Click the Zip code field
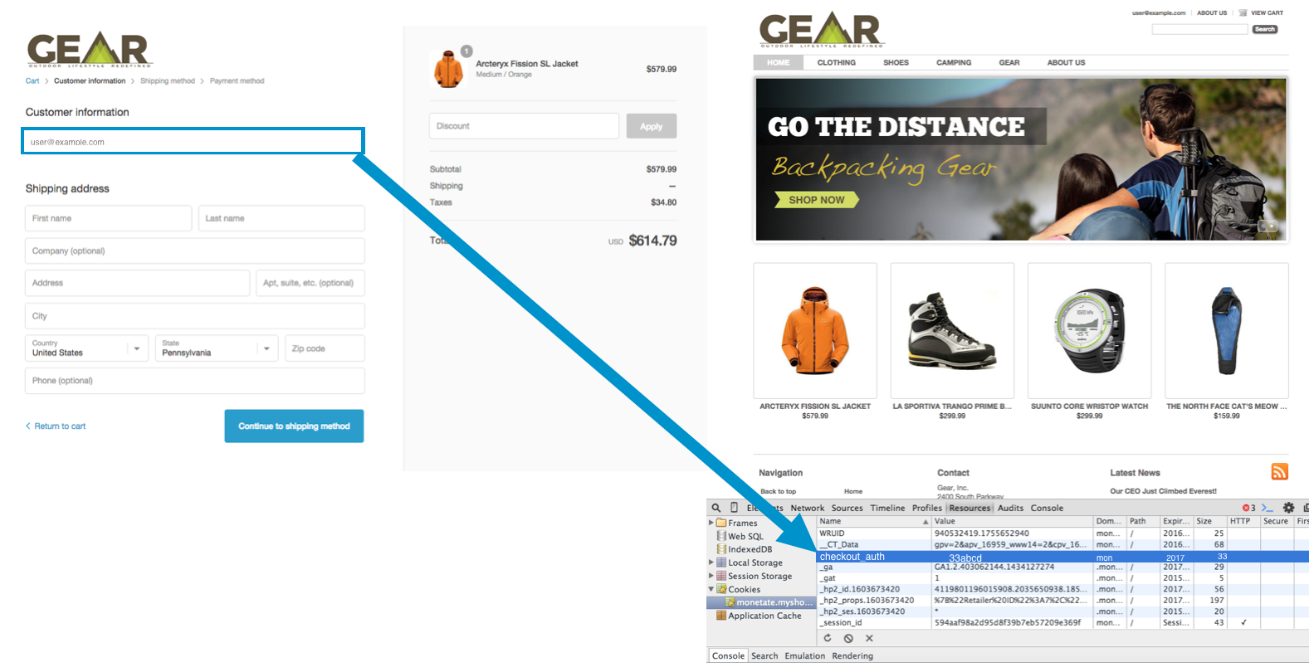 pyautogui.click(x=325, y=348)
